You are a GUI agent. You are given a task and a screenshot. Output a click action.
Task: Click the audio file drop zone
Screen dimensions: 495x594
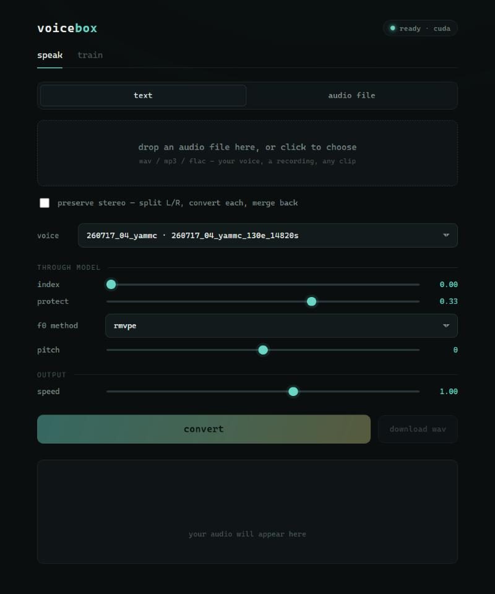coord(247,153)
